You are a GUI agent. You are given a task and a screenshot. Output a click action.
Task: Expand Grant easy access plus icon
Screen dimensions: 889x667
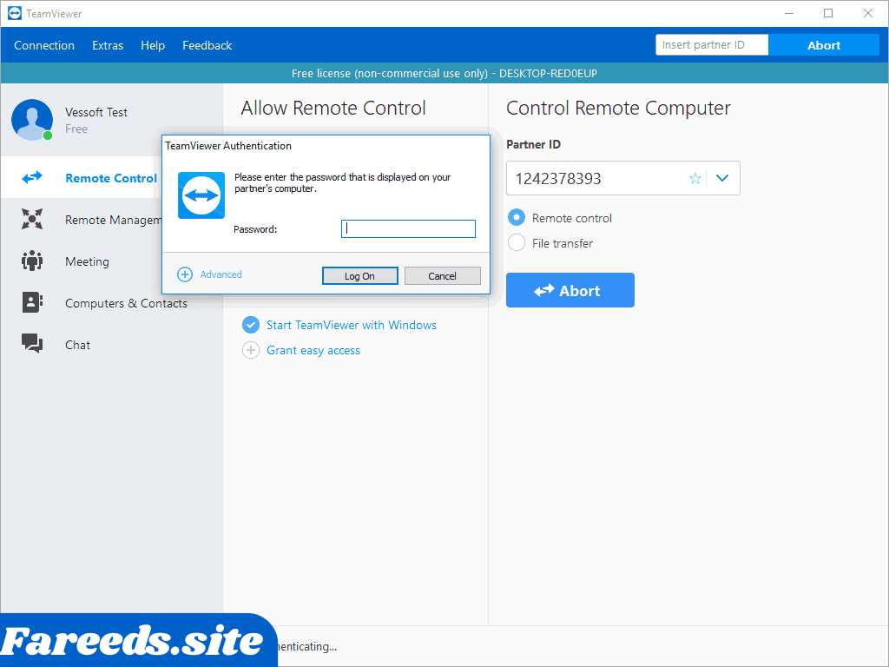[x=251, y=350]
